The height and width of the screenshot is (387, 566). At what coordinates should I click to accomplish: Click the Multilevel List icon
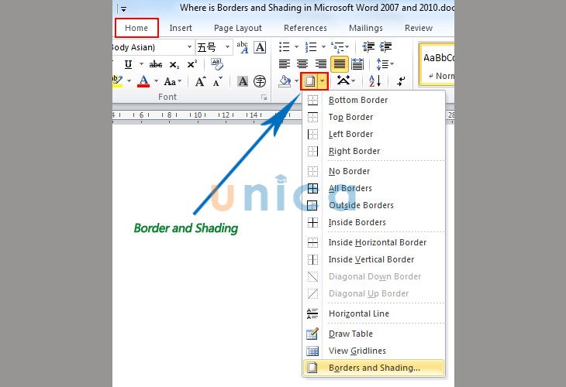pos(337,47)
